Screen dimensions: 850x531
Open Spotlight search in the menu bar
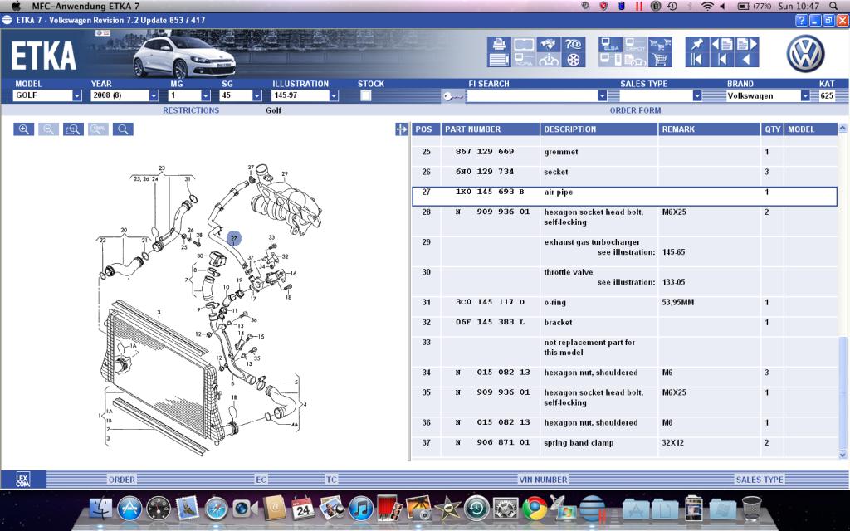pos(833,7)
